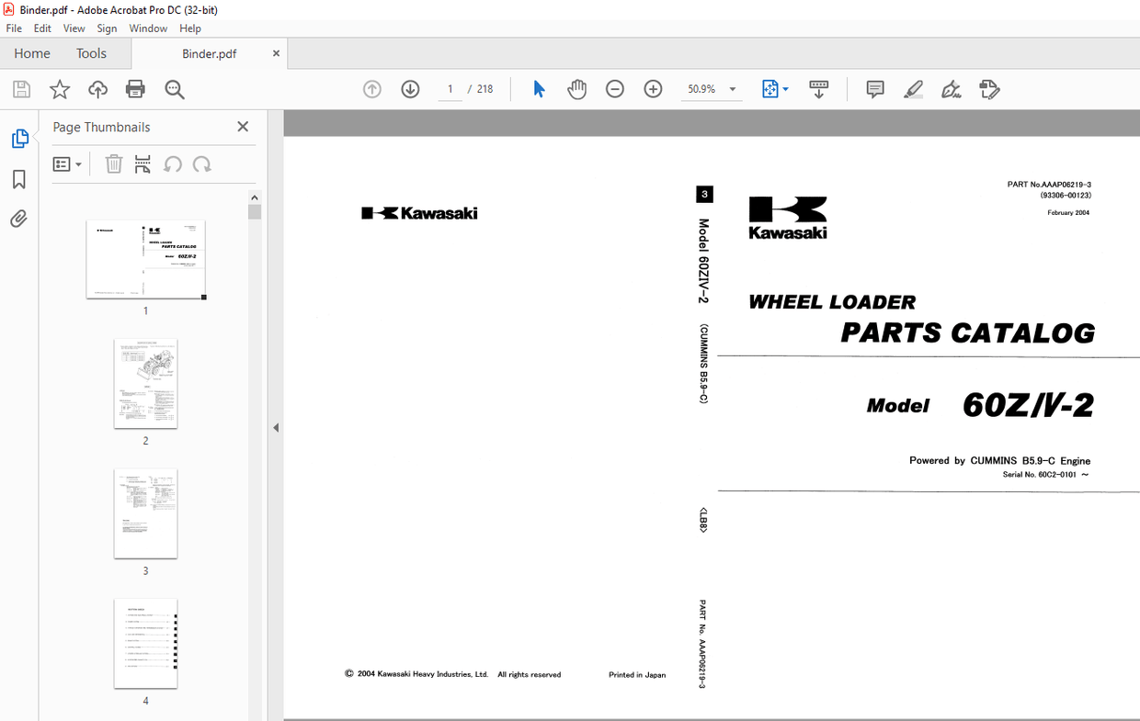Close the Page Thumbnails panel
1140x721 pixels.
[242, 126]
